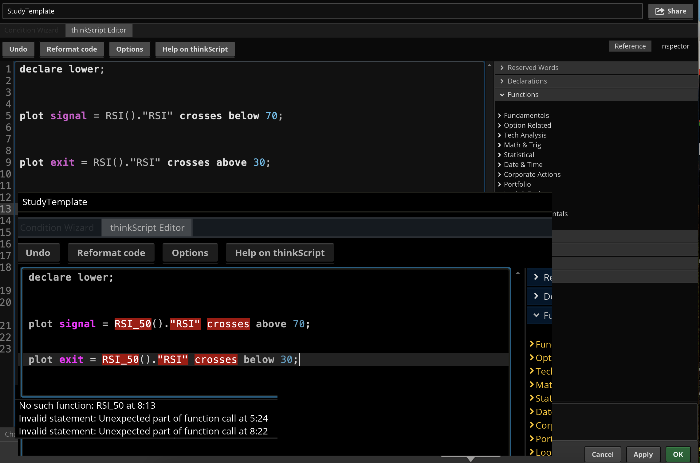Click 'declare lower;' in overlay editor

[x=71, y=277]
